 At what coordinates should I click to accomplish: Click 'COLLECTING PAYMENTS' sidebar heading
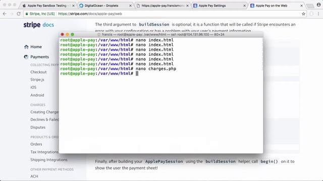pos(44,65)
